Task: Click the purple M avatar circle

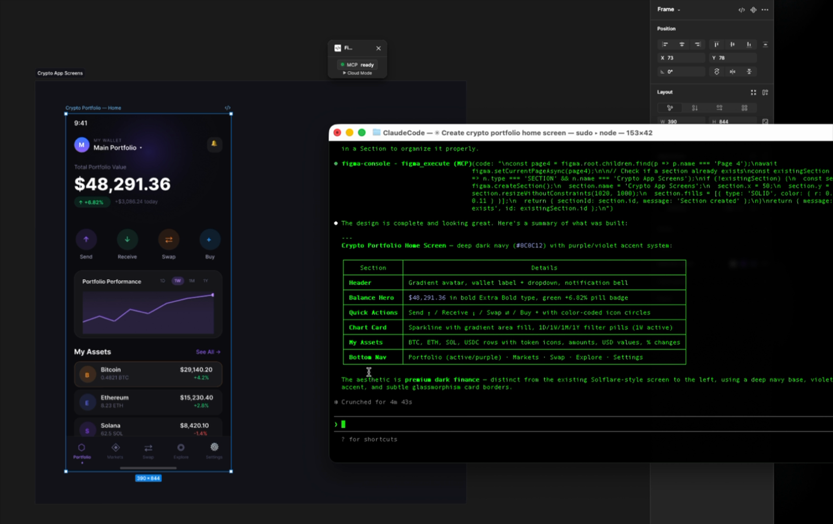Action: [x=82, y=145]
